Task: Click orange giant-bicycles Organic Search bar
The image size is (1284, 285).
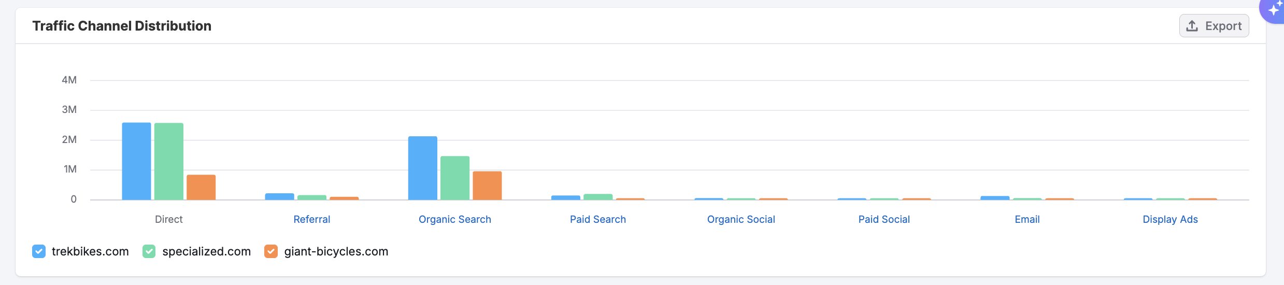Action: 487,186
